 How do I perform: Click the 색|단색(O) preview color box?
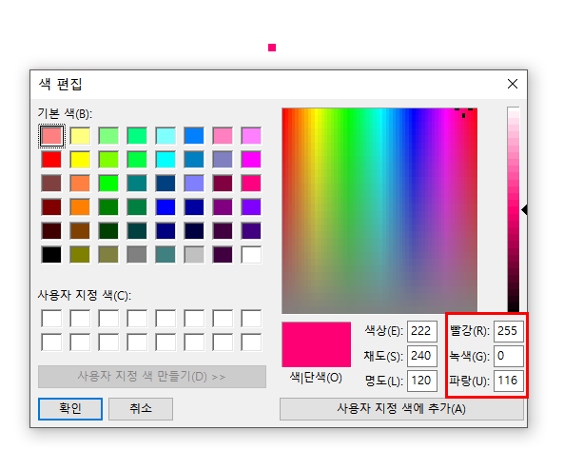316,344
